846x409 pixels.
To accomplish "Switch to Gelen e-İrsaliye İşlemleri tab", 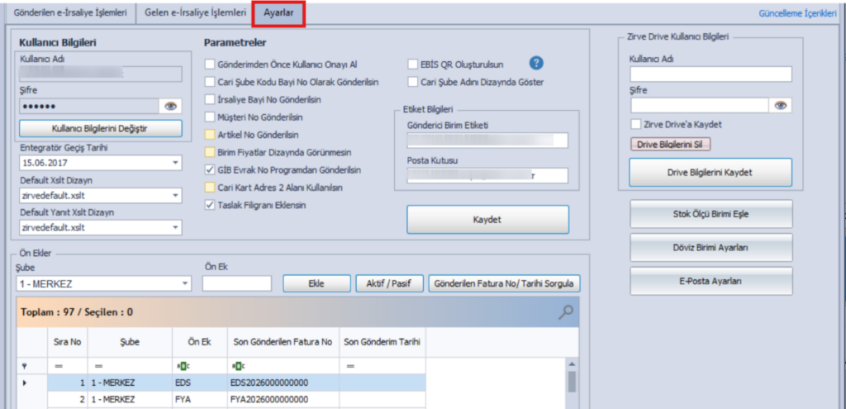I will click(195, 13).
